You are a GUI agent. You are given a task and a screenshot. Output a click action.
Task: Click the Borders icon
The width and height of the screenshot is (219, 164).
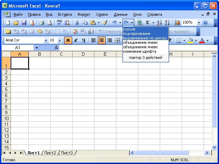pos(179,40)
